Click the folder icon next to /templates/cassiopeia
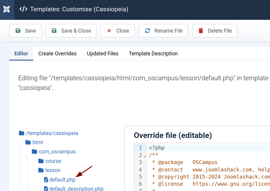 point(22,133)
